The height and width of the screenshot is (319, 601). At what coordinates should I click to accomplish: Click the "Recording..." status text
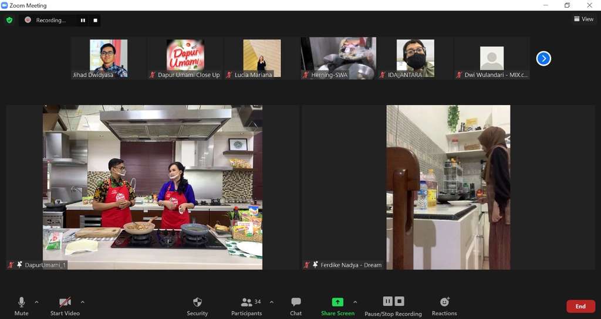click(50, 21)
